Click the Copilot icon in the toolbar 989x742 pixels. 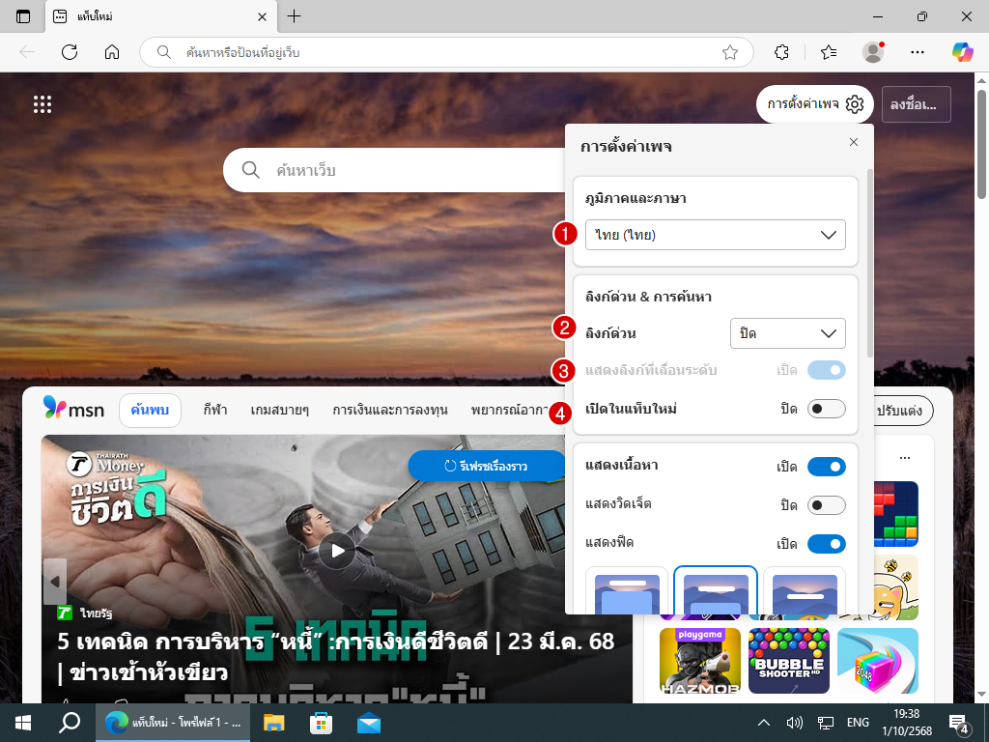tap(962, 51)
